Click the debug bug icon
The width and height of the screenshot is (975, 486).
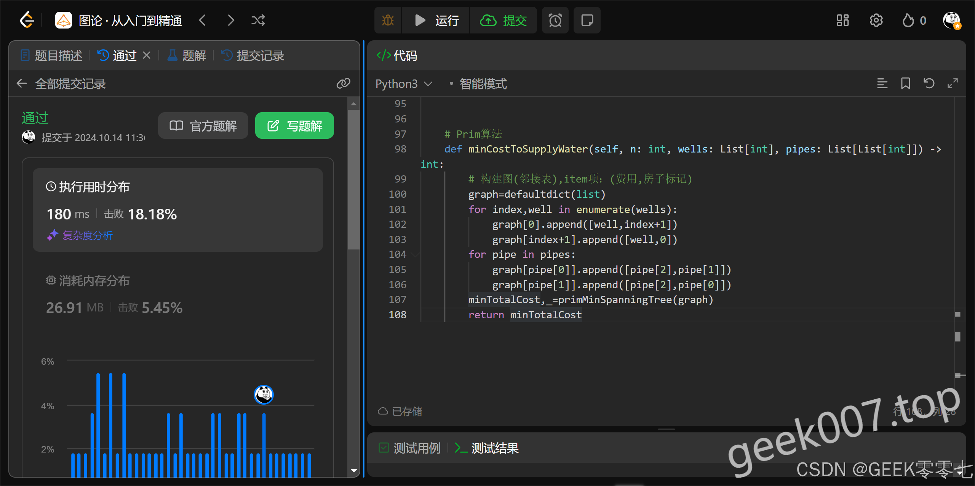(x=388, y=20)
